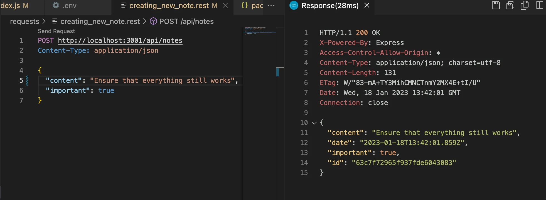Viewport: 546px width, 200px height.
Task: Click the "date" timestamp value in the response
Action: (412, 143)
